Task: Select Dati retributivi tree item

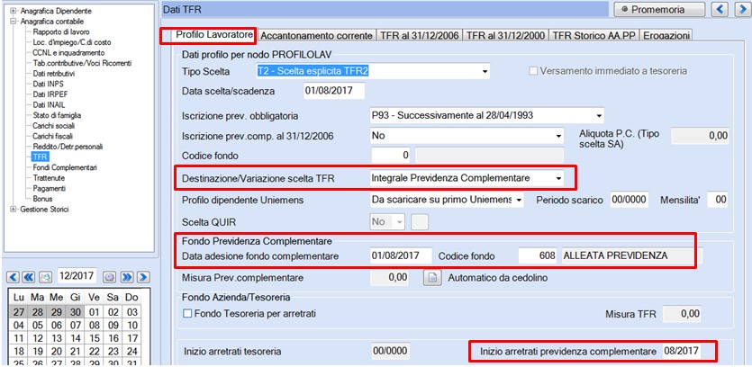Action: (54, 74)
